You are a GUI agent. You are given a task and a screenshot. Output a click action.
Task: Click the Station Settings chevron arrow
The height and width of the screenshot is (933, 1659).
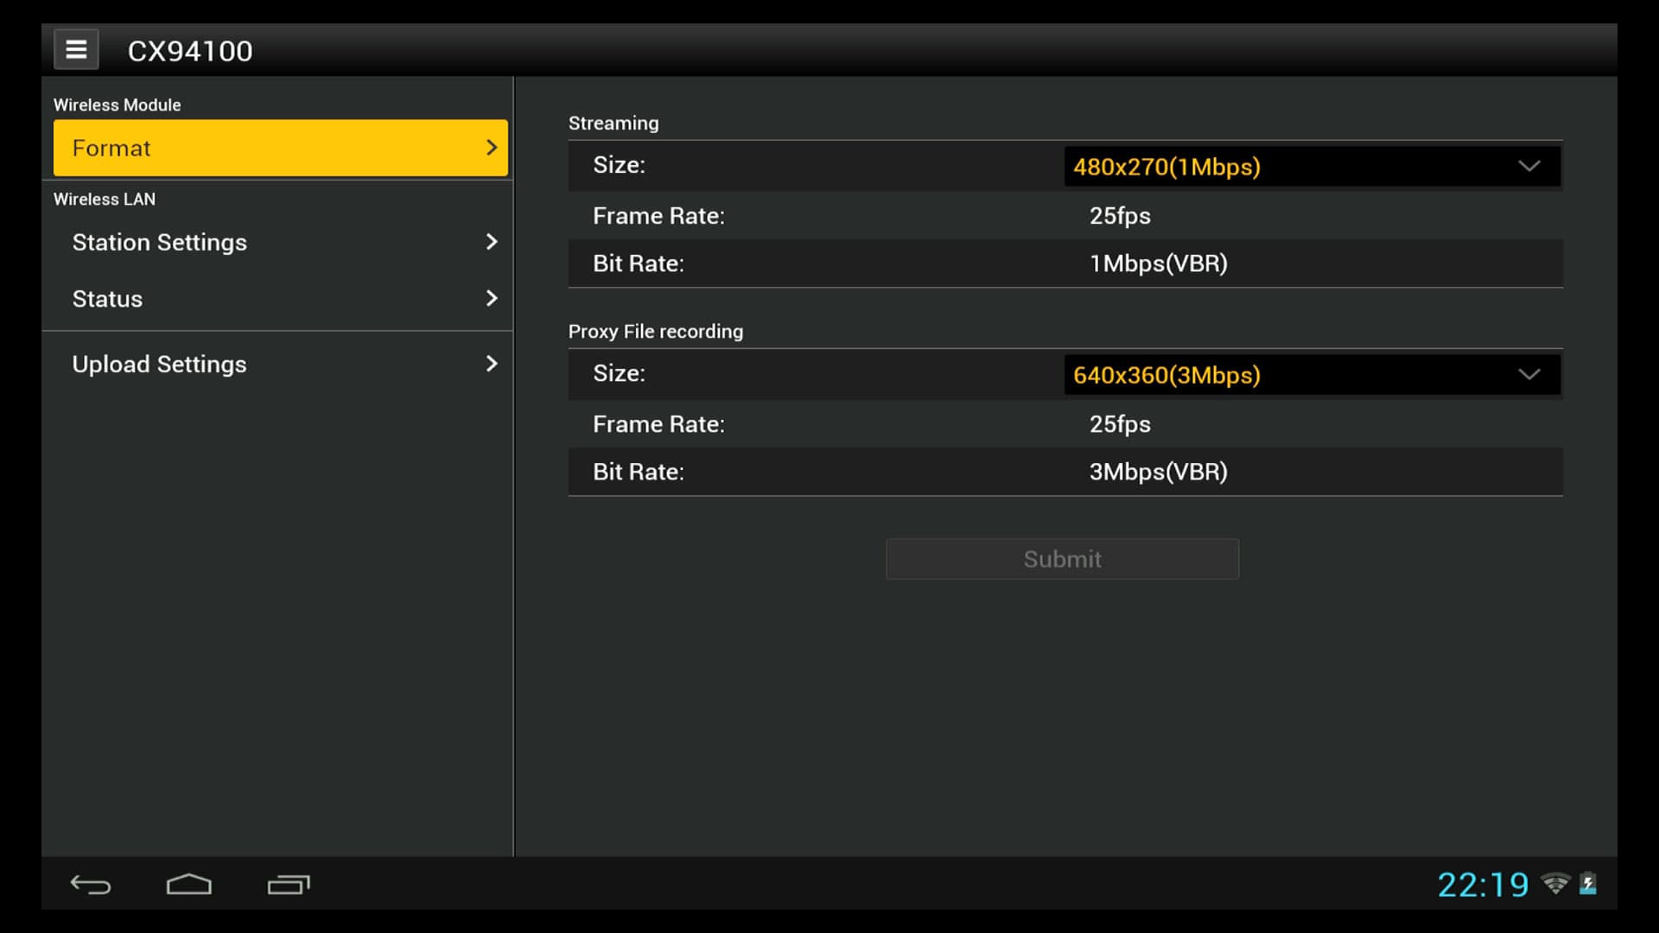pos(492,242)
